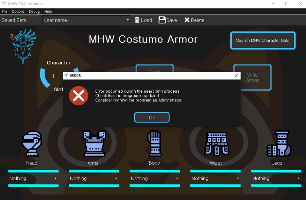Load the saved armor set

point(143,20)
